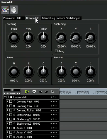Add keyframe diamond on Umwandeln row

coord(54,97)
